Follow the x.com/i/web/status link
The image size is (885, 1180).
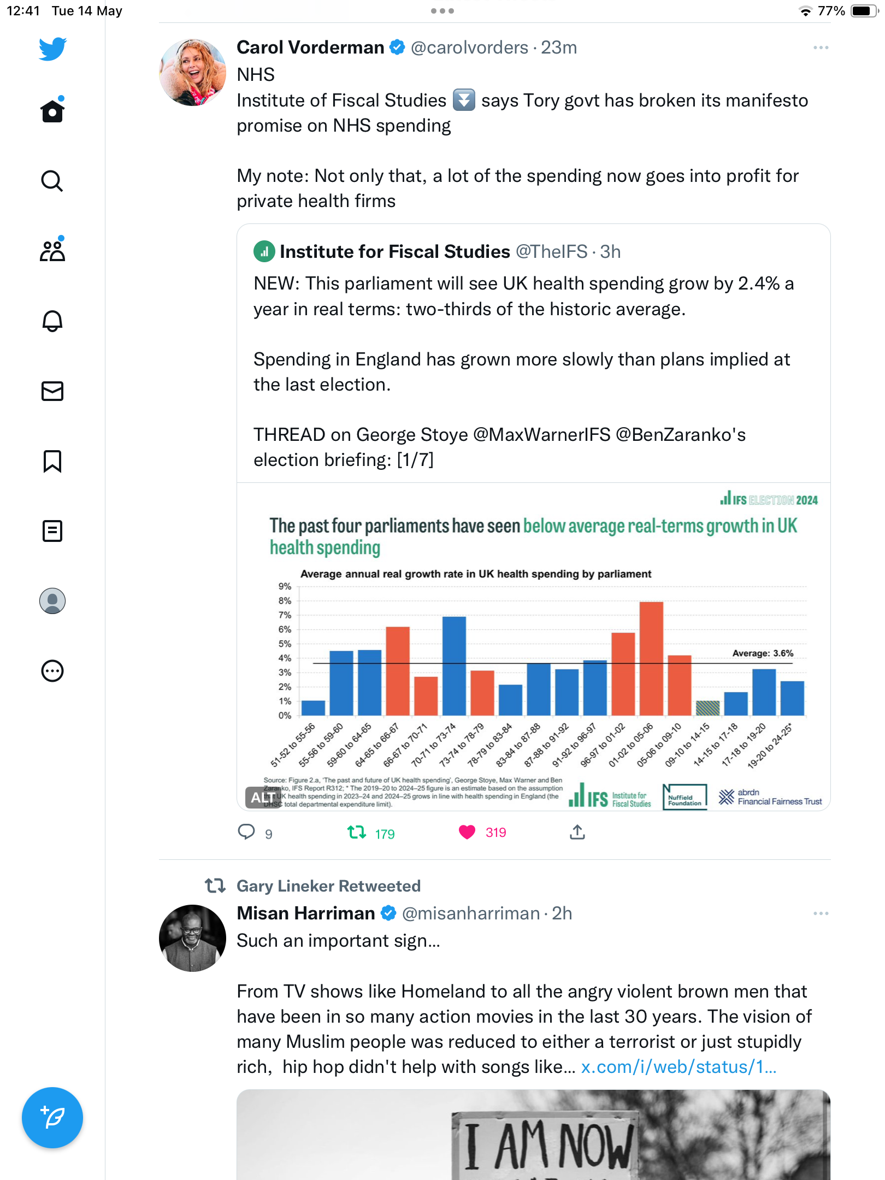tap(678, 1067)
